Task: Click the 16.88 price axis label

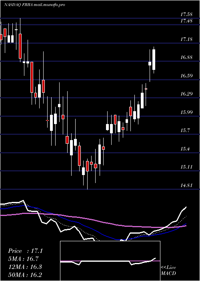Action: point(186,57)
